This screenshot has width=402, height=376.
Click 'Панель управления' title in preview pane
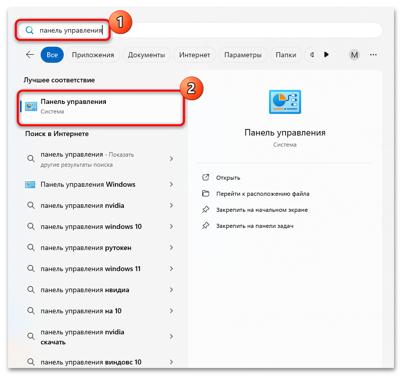pyautogui.click(x=285, y=133)
